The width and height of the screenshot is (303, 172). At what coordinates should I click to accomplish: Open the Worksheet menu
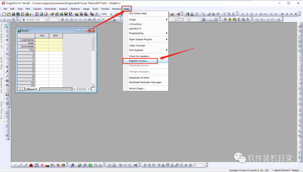(50, 9)
